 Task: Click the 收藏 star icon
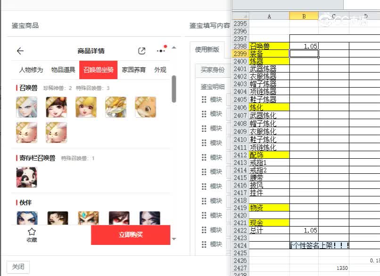[32, 231]
